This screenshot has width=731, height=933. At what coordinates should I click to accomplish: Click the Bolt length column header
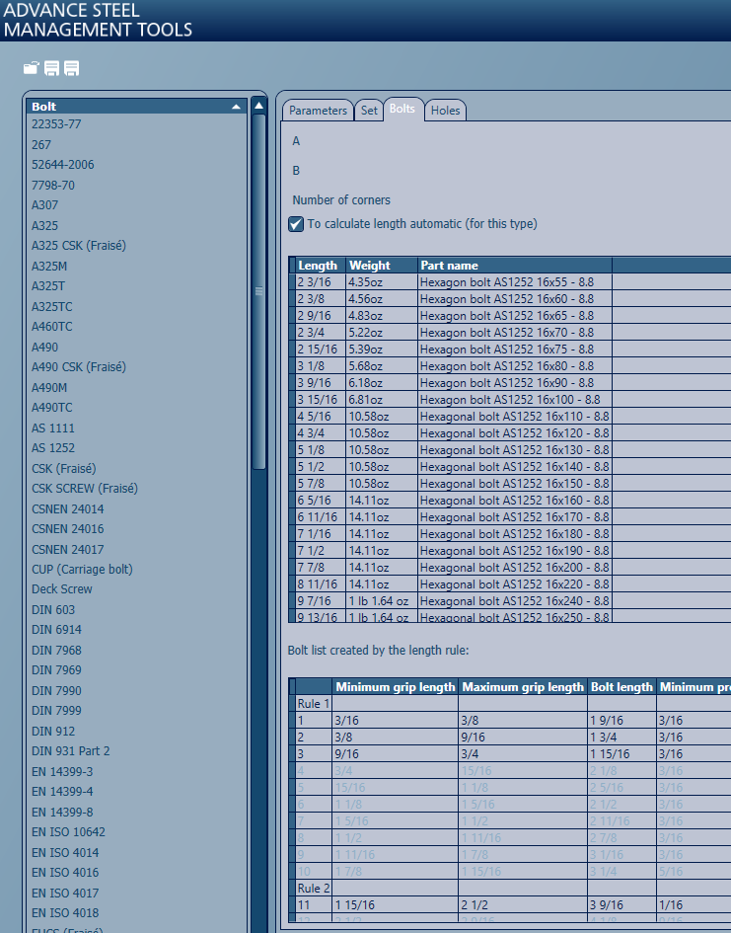(x=621, y=686)
